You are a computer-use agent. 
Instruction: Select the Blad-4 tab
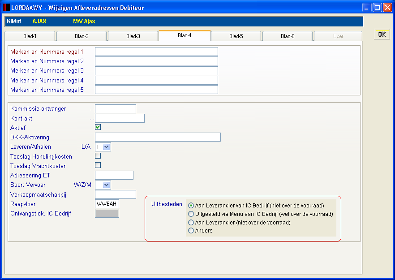tap(185, 35)
